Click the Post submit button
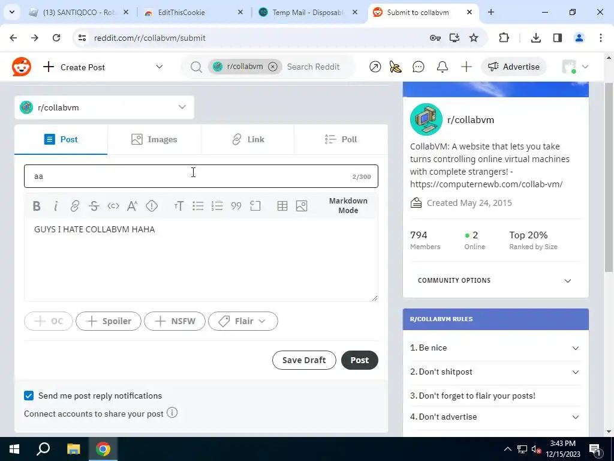The image size is (614, 461). pyautogui.click(x=360, y=360)
